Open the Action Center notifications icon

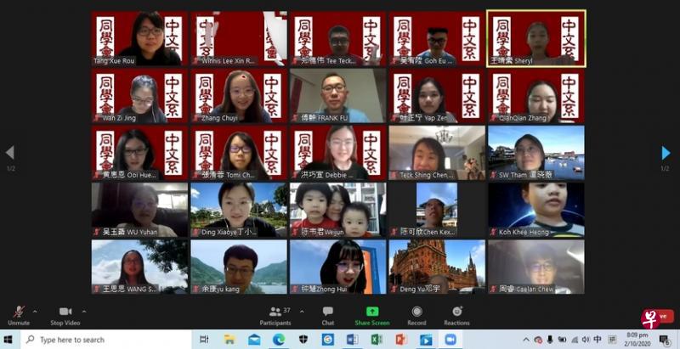pos(665,340)
